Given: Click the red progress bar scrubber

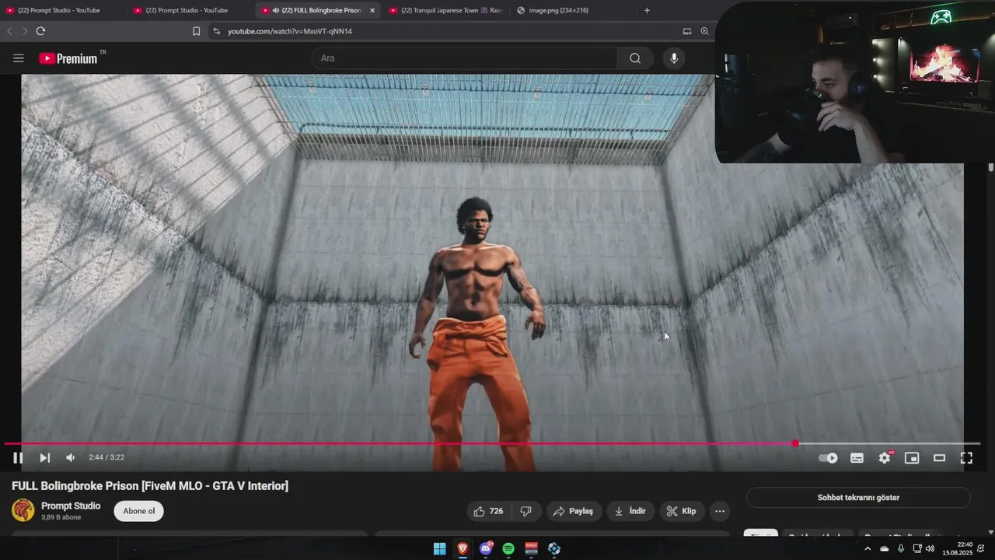Looking at the screenshot, I should click(x=795, y=443).
